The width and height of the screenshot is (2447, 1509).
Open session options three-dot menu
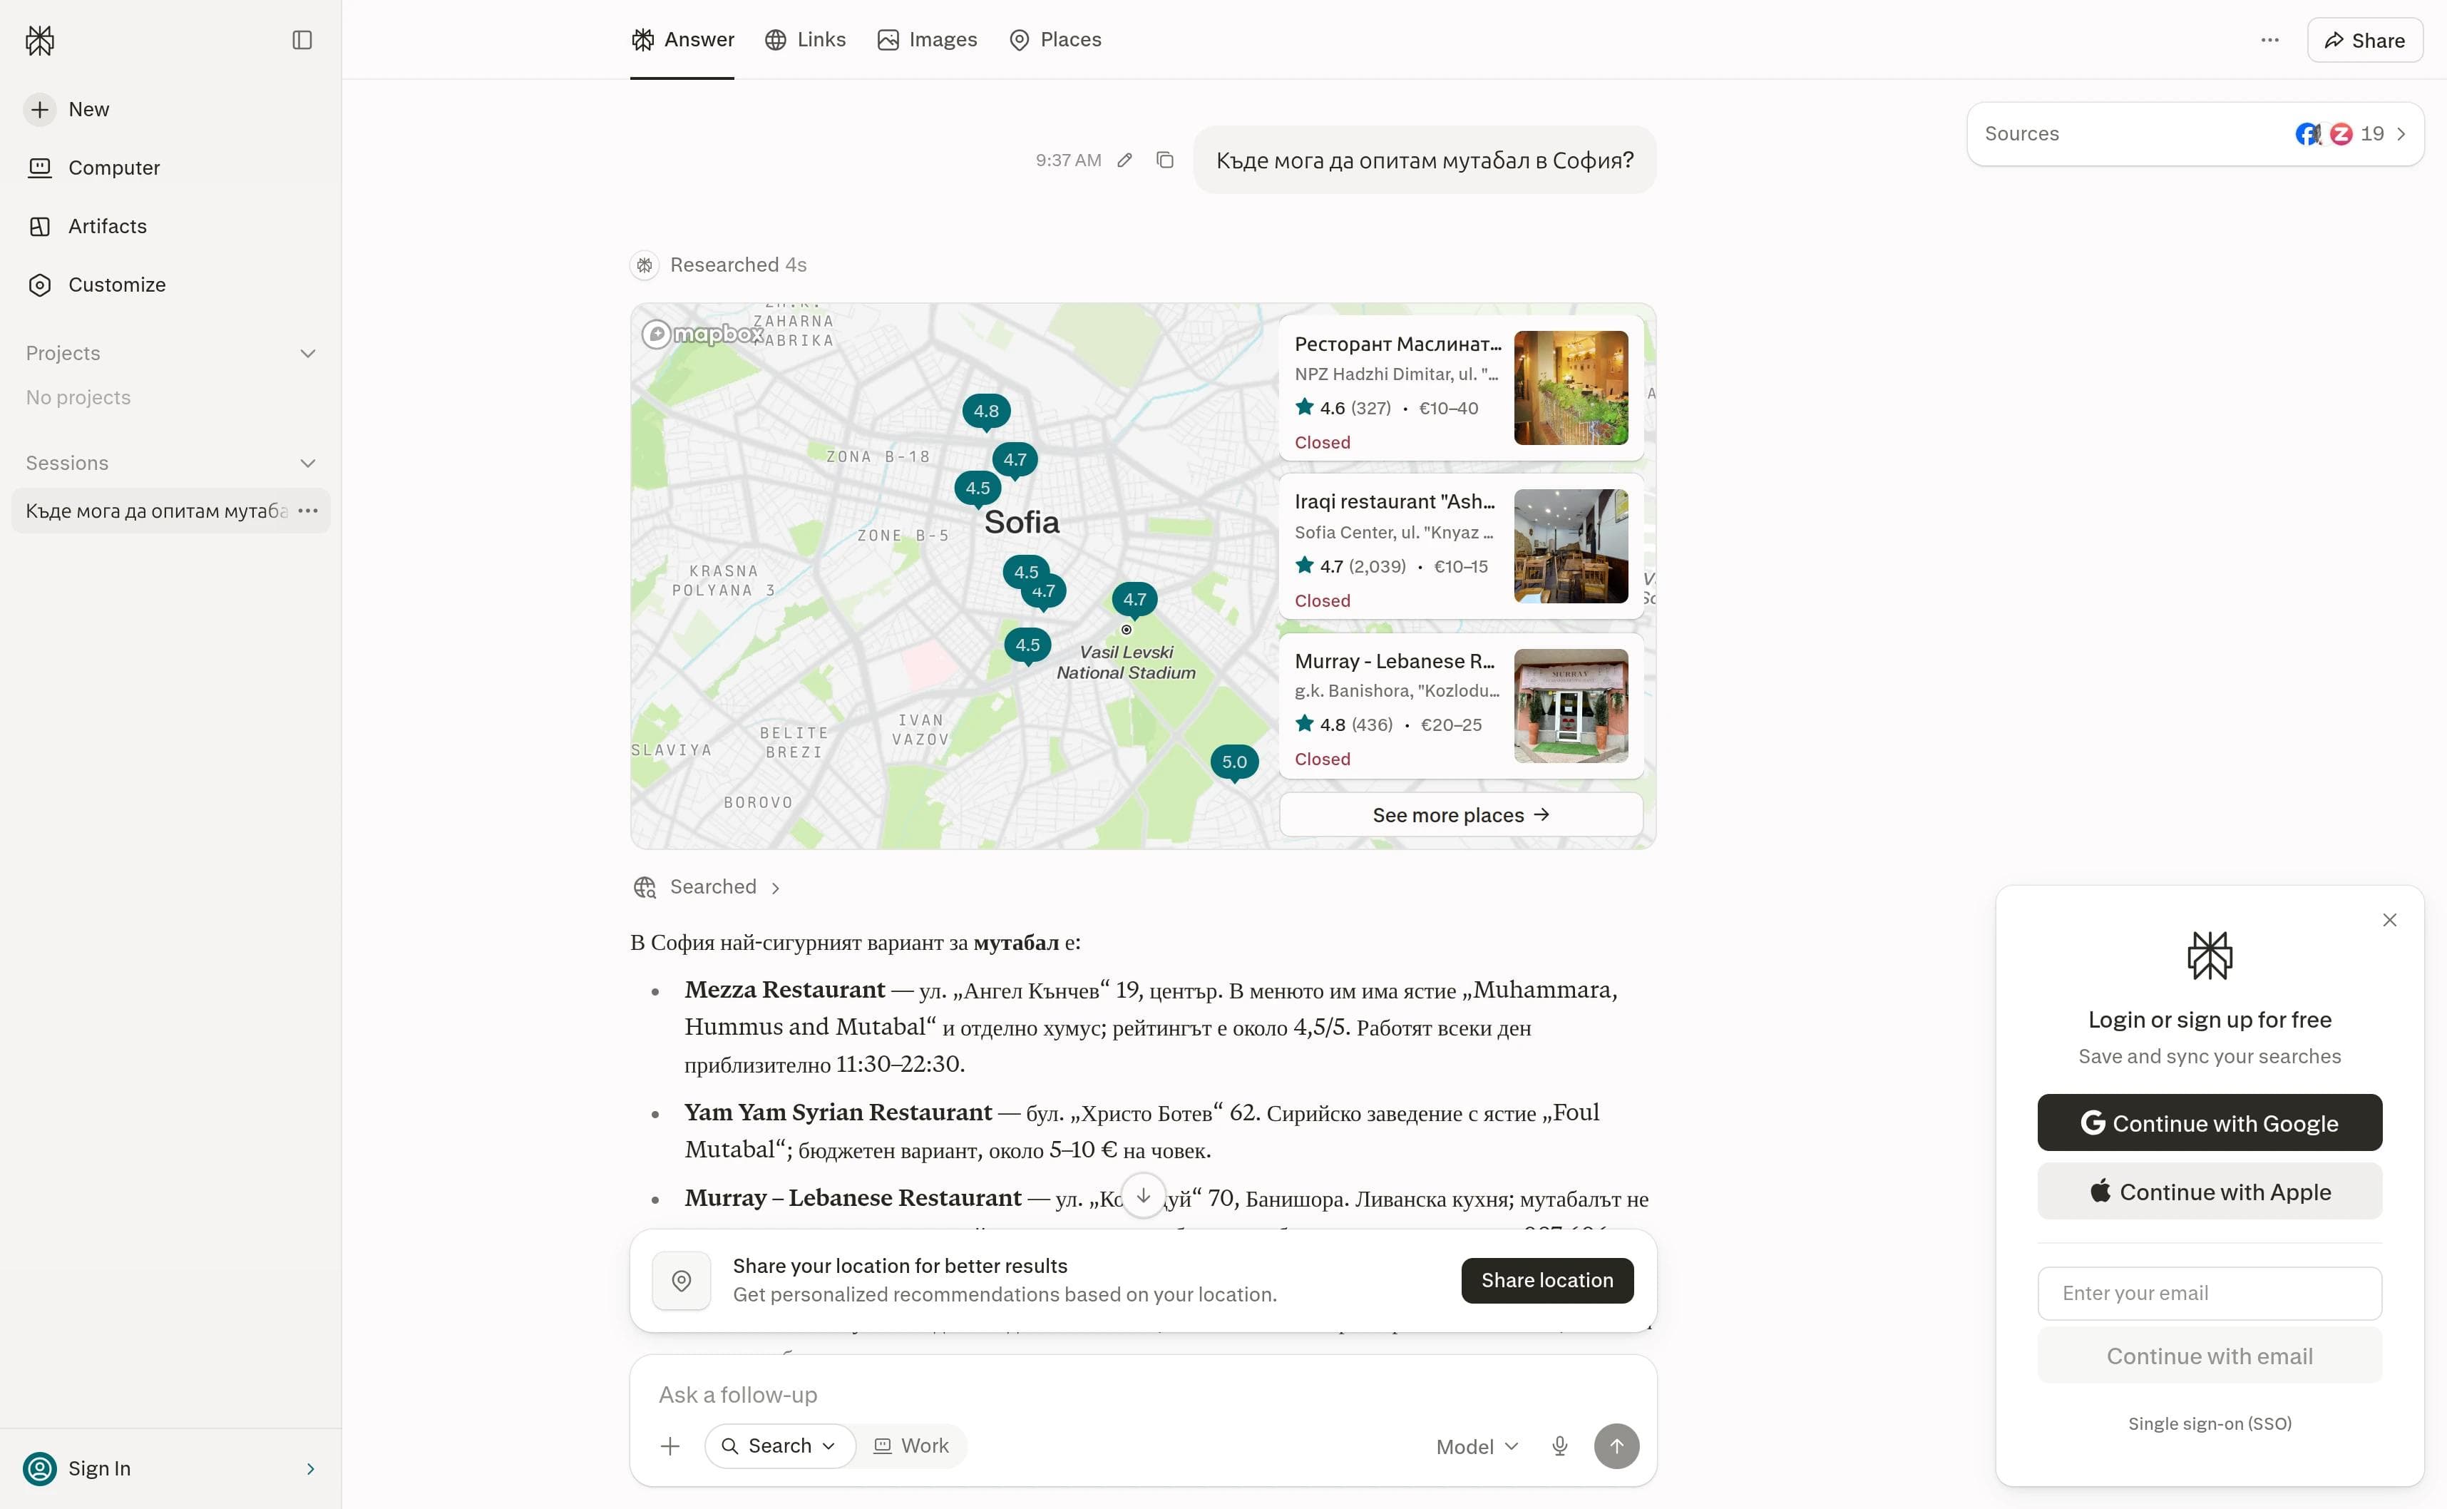tap(308, 511)
